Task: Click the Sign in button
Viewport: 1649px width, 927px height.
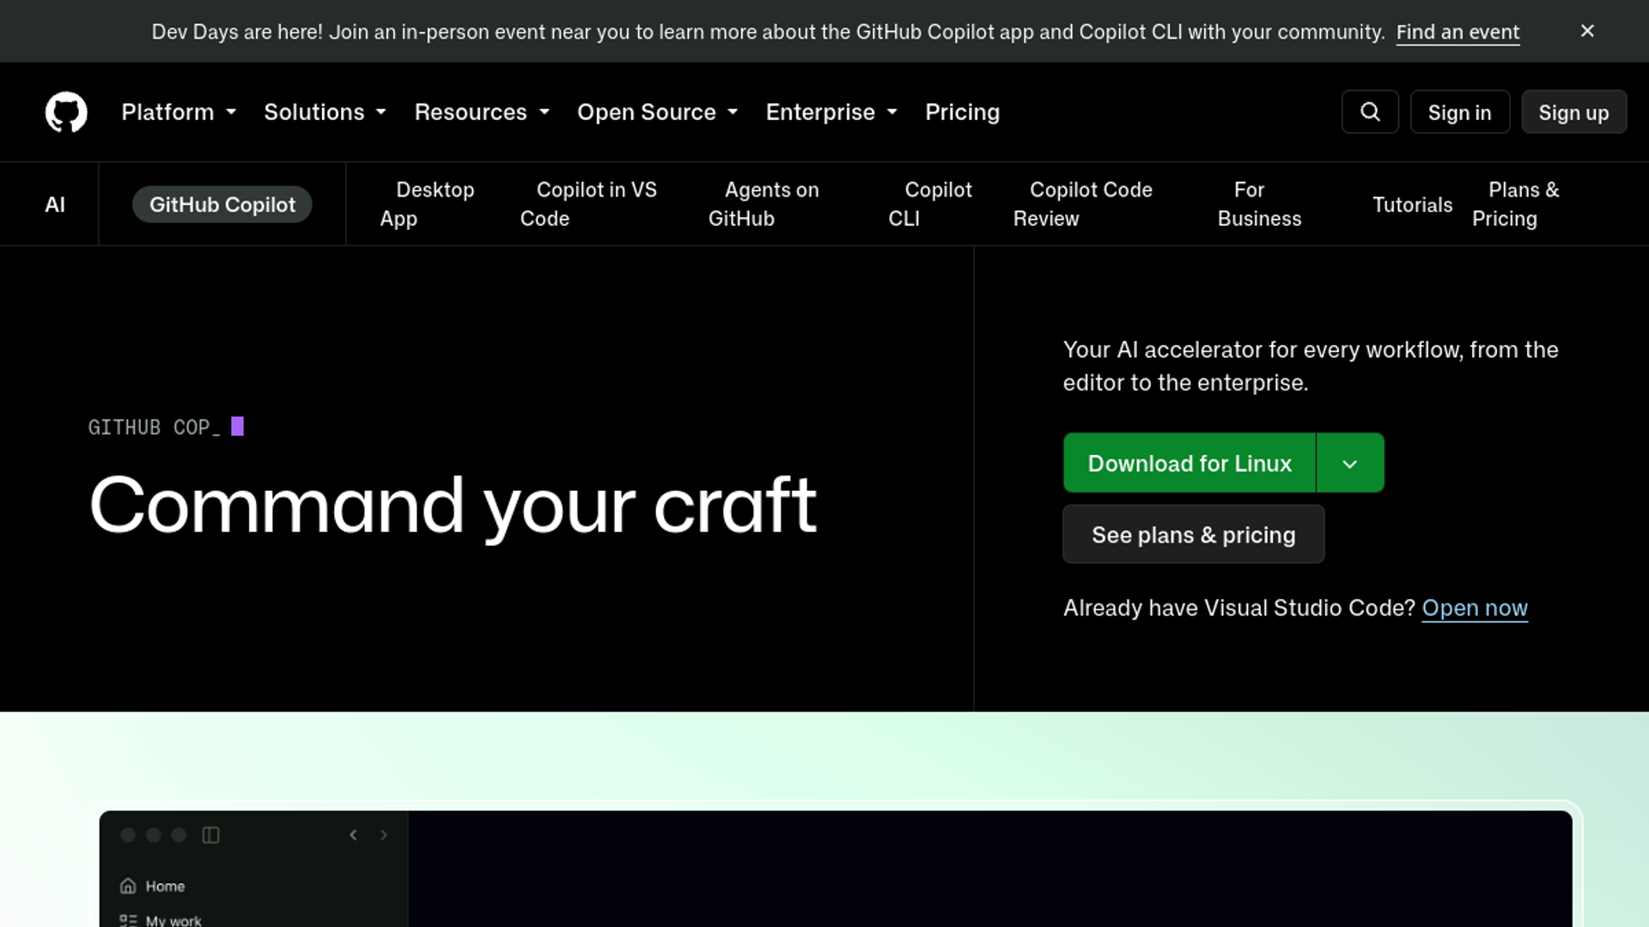Action: [x=1460, y=112]
